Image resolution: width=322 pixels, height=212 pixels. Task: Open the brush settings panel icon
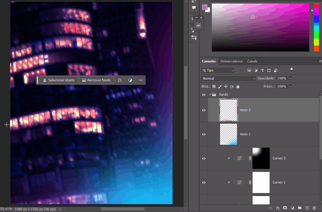tap(194, 38)
